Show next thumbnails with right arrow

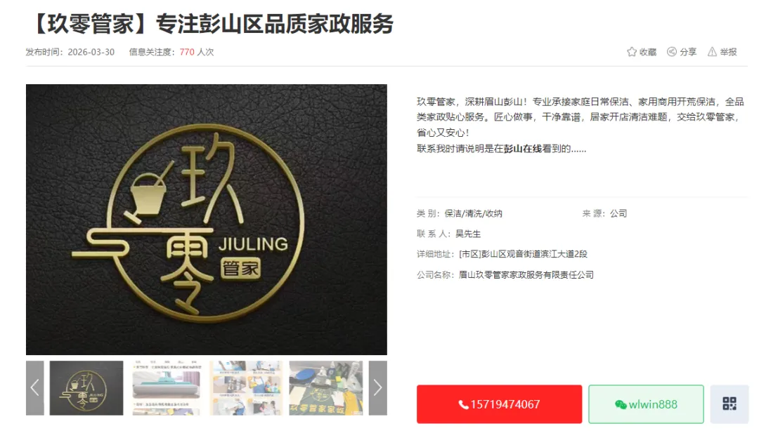point(377,388)
